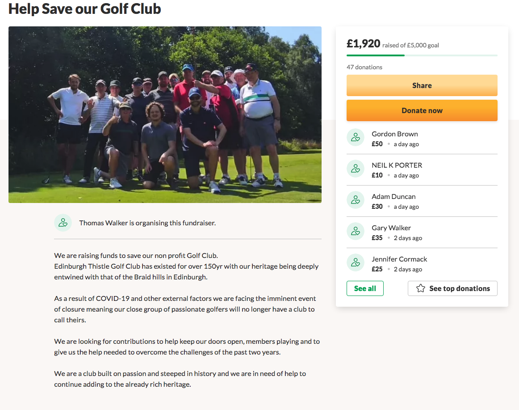Click the 47 donations count
This screenshot has width=519, height=410.
pyautogui.click(x=364, y=67)
